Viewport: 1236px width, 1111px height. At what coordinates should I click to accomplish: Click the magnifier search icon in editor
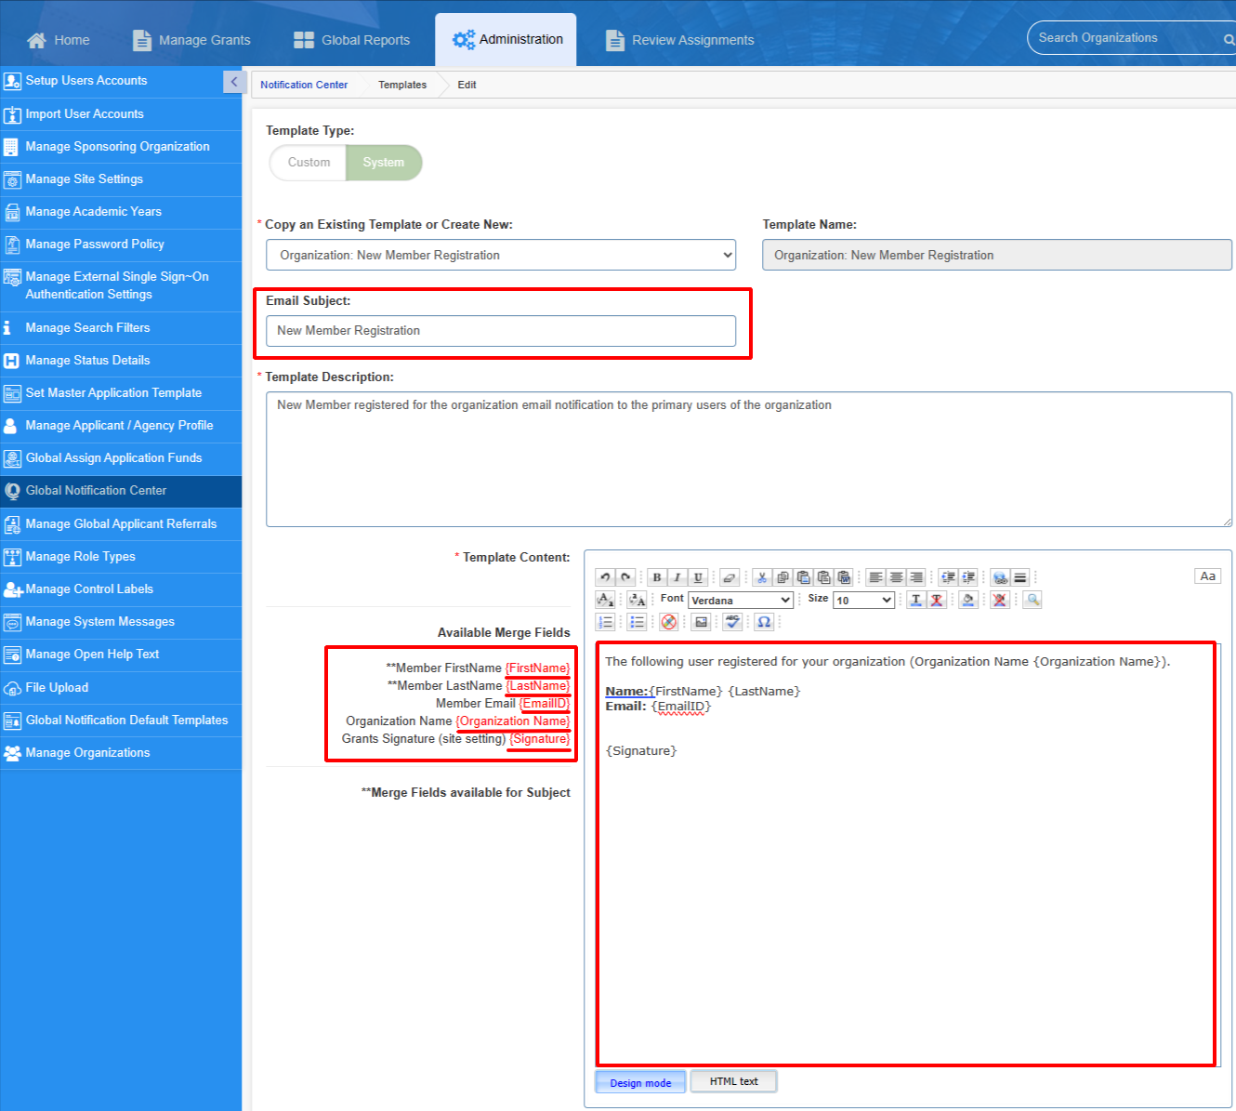(1032, 600)
